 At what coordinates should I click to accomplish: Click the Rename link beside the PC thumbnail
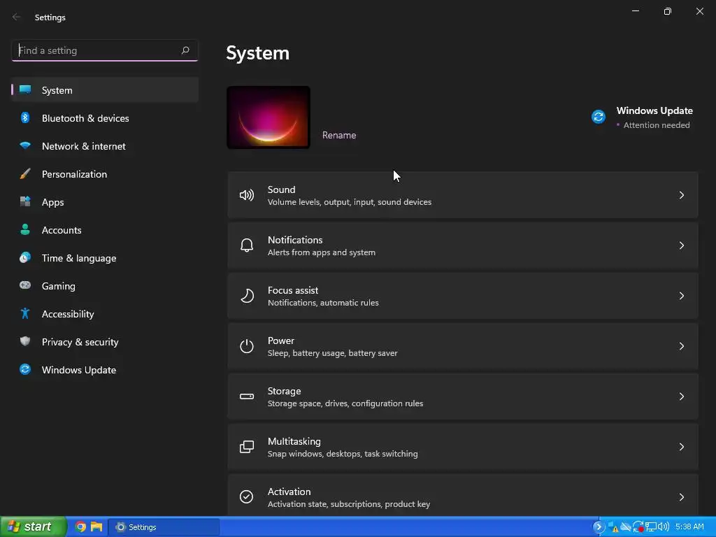339,135
